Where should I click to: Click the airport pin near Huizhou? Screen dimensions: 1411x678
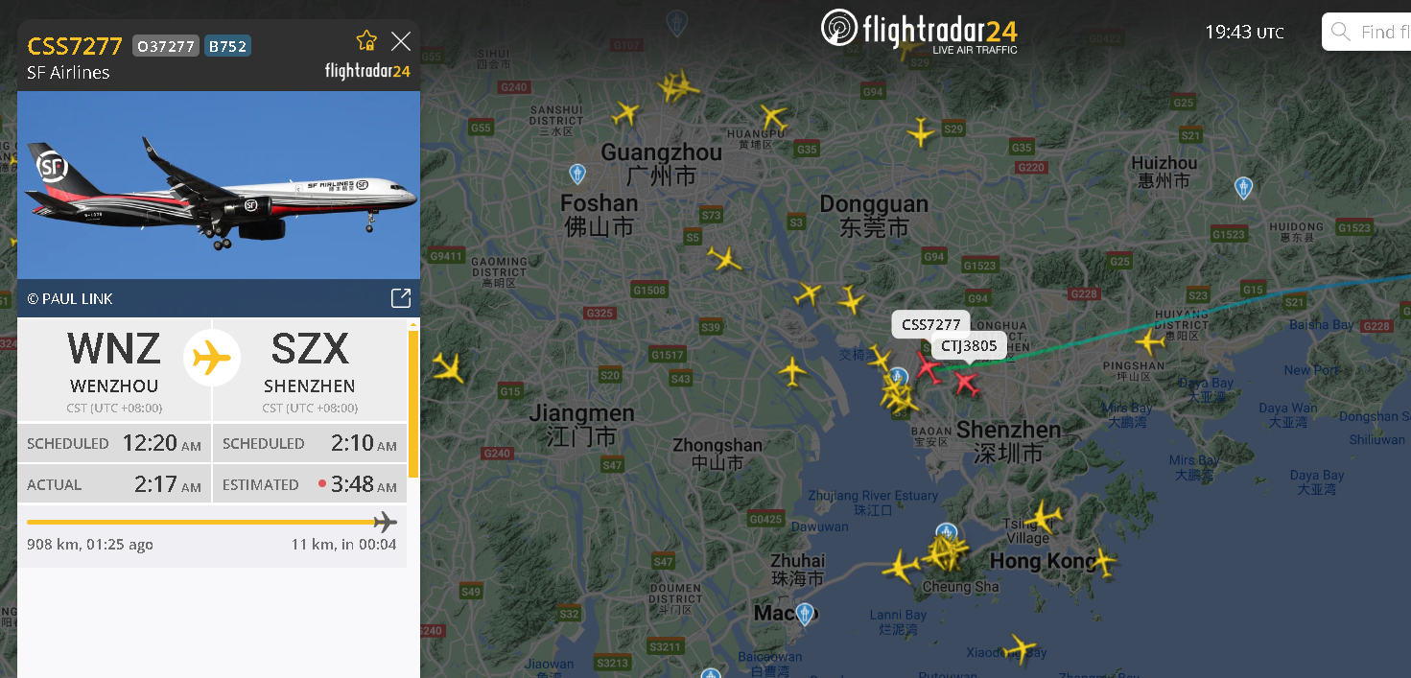(x=1243, y=188)
